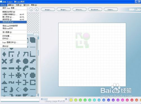This screenshot has height=104, width=141.
Task: Click the small arrow tab above shapes list
Action: 36,35
